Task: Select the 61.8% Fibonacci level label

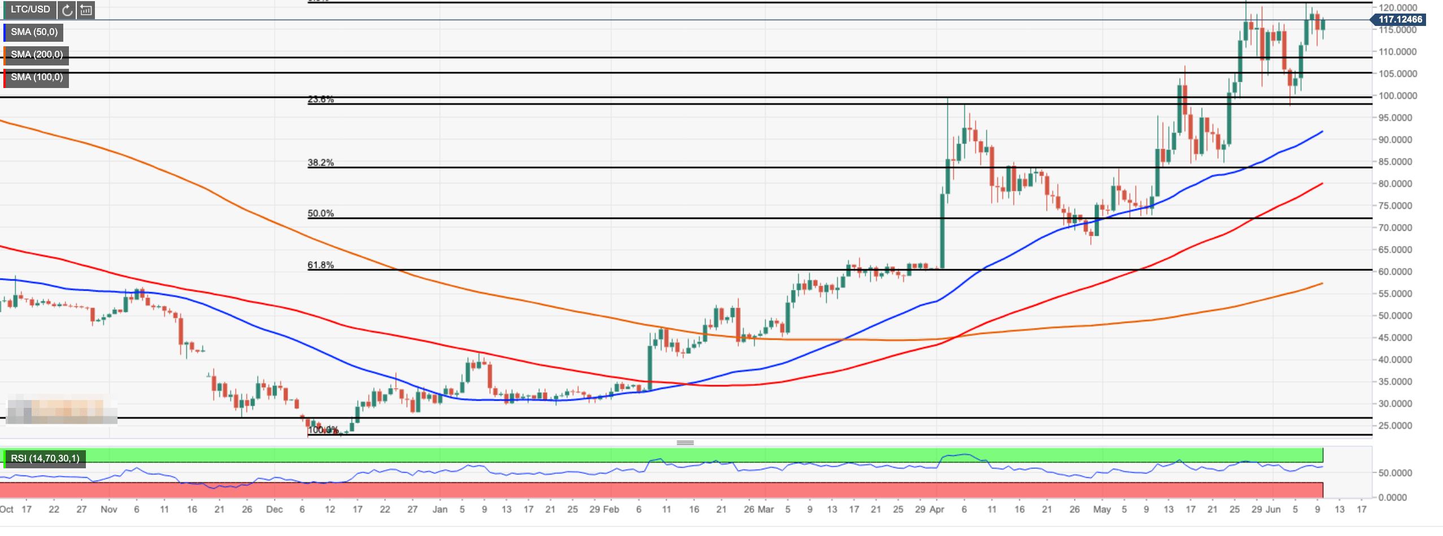Action: pos(320,265)
